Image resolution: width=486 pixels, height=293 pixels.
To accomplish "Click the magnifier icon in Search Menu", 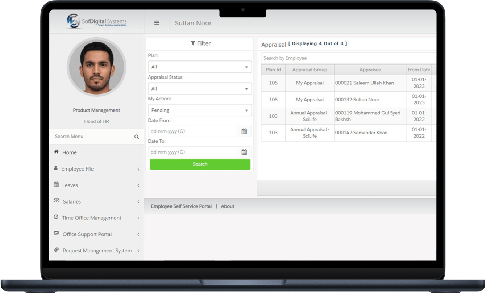I will (137, 137).
